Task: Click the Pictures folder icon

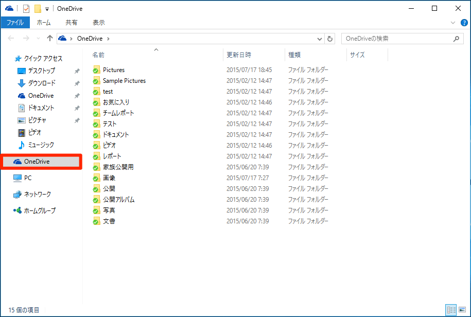Action: (x=96, y=70)
